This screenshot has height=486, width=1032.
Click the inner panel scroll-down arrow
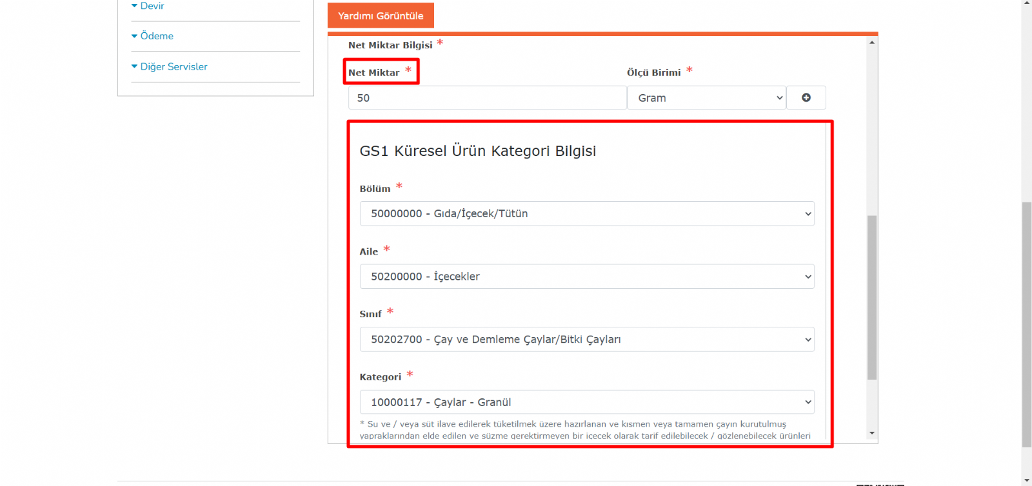click(x=871, y=433)
